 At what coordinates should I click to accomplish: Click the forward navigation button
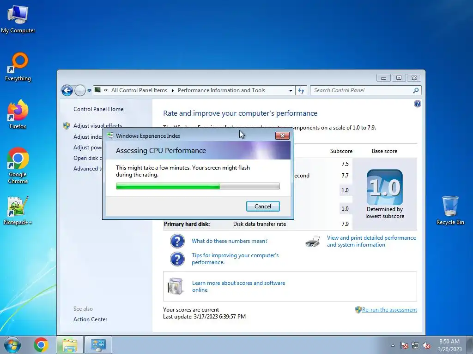[80, 90]
